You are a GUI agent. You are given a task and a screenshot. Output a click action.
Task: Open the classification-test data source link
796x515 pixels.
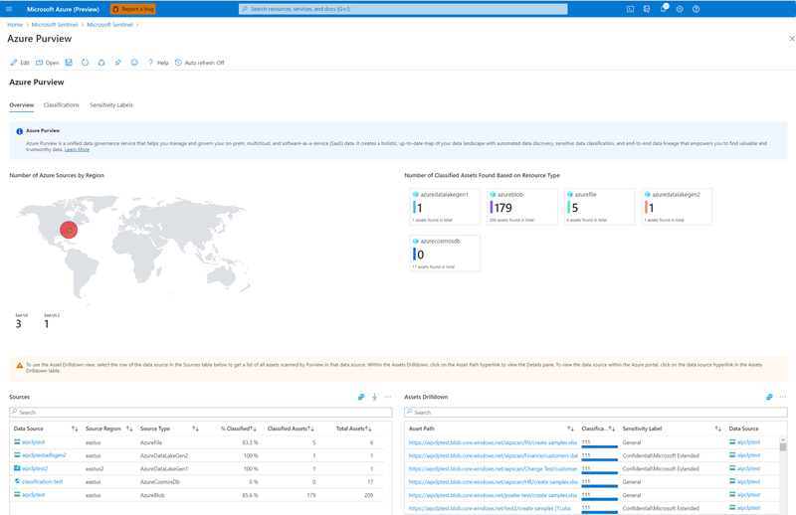[42, 481]
